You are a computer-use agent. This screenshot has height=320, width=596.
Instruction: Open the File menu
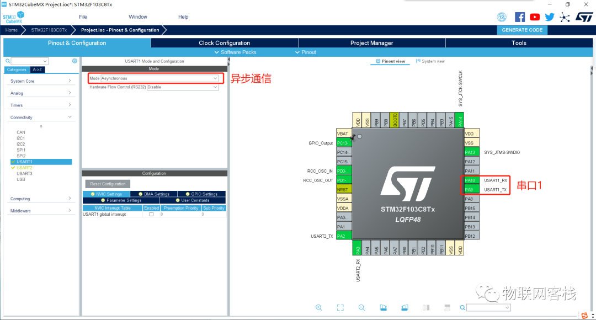(83, 17)
